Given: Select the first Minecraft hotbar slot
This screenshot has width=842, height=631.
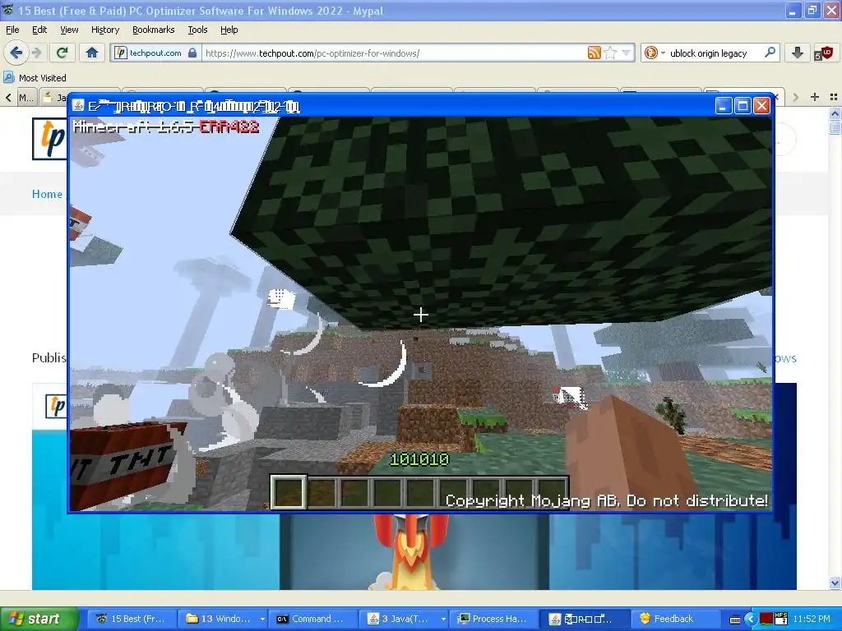Looking at the screenshot, I should [x=289, y=491].
